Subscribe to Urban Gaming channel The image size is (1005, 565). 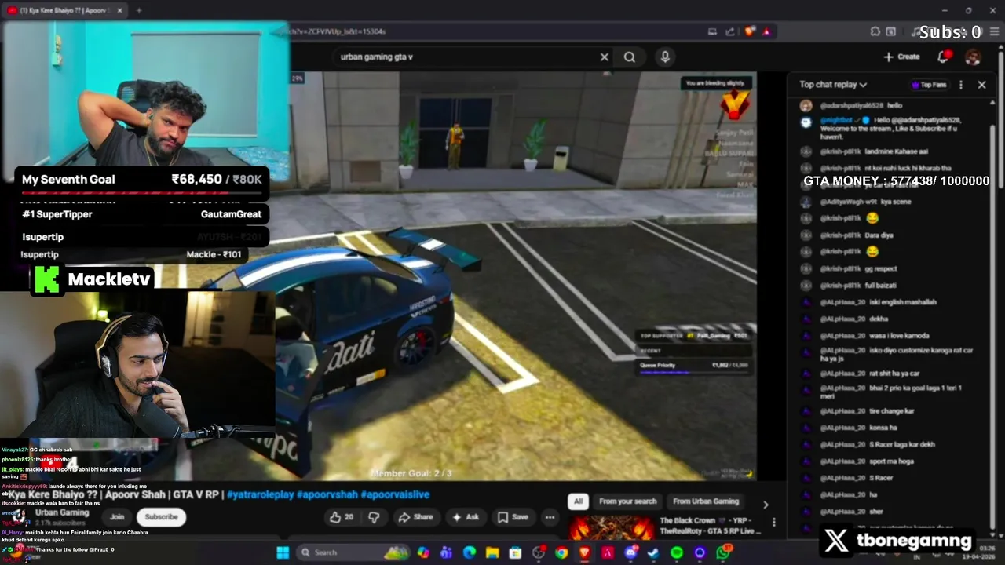(161, 517)
